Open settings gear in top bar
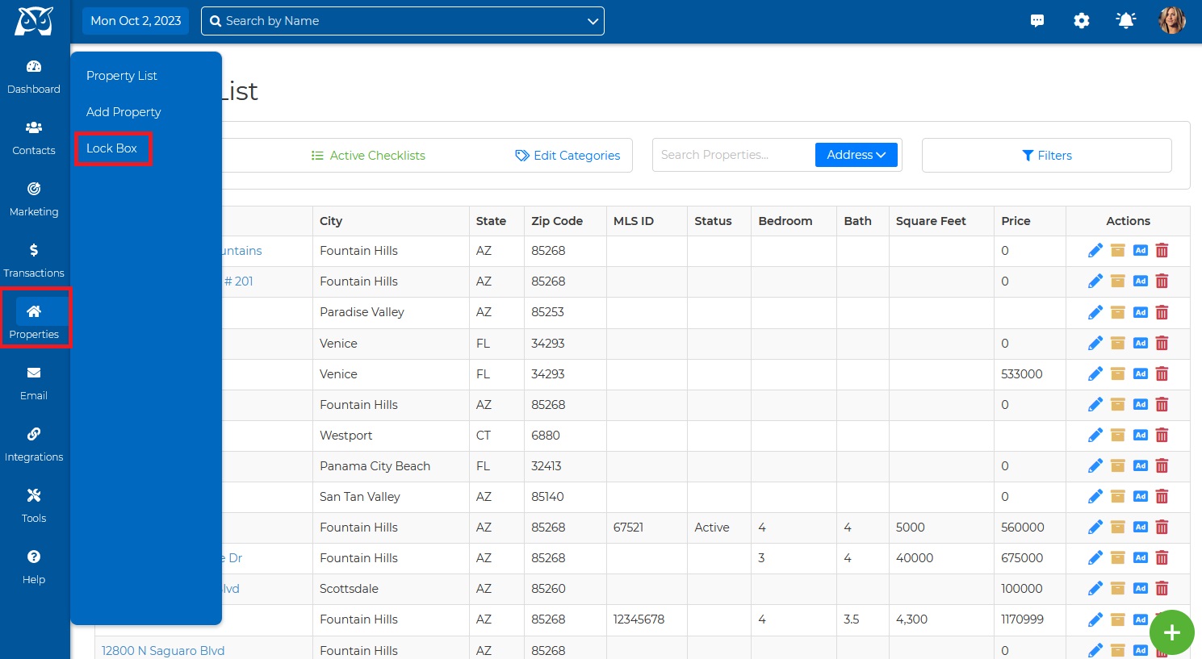 [x=1082, y=21]
